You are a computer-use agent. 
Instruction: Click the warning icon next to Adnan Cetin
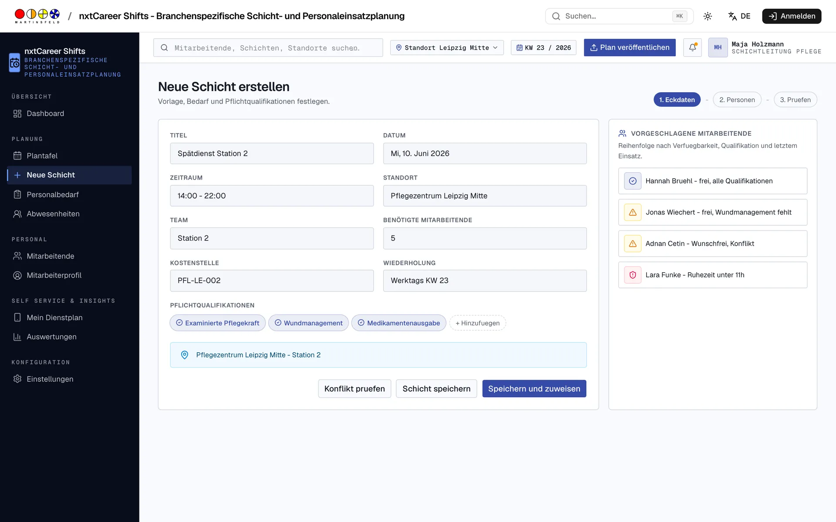tap(633, 244)
